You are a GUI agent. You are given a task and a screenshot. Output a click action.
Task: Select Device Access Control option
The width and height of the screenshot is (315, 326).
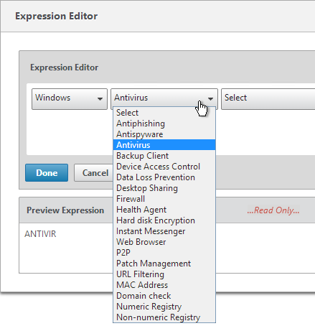tap(164, 167)
